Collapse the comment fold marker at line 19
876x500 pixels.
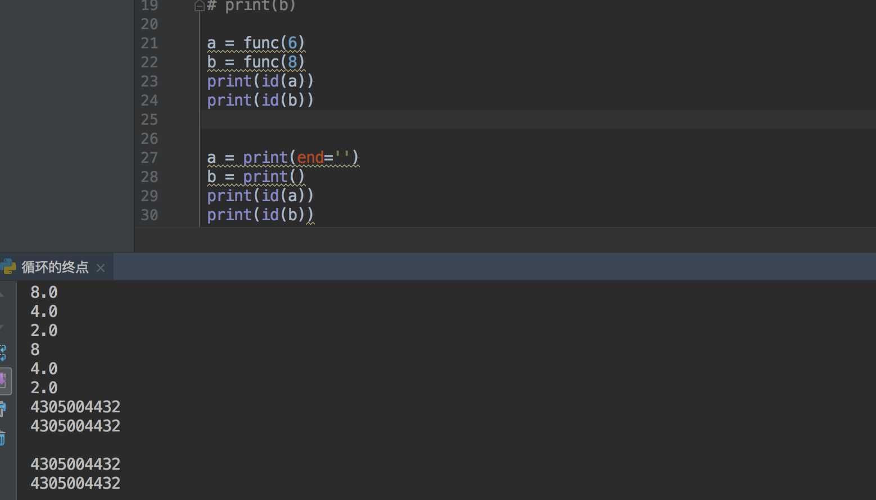(199, 6)
